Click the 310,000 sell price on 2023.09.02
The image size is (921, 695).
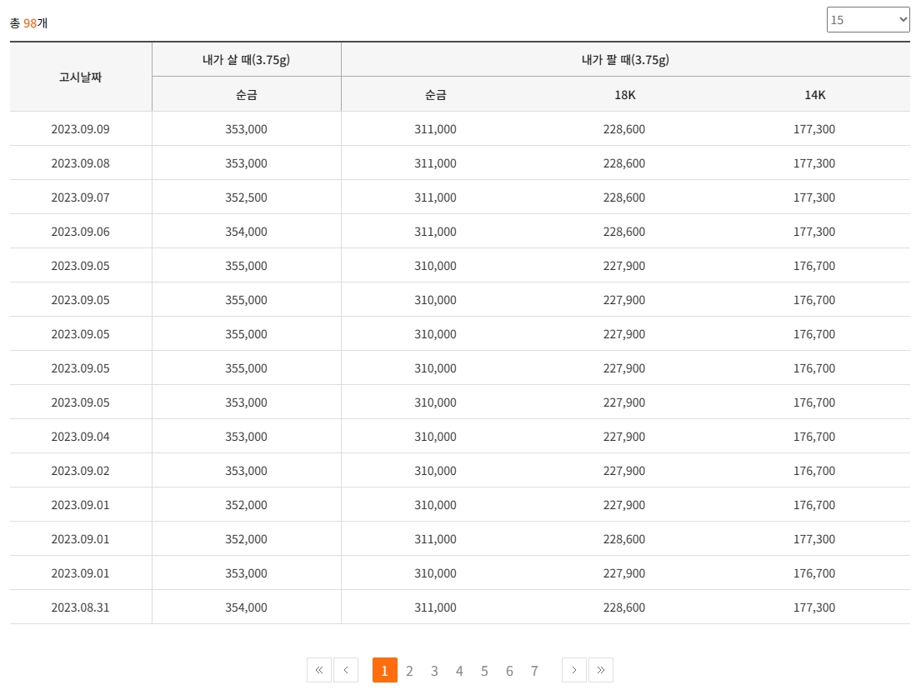click(x=435, y=471)
